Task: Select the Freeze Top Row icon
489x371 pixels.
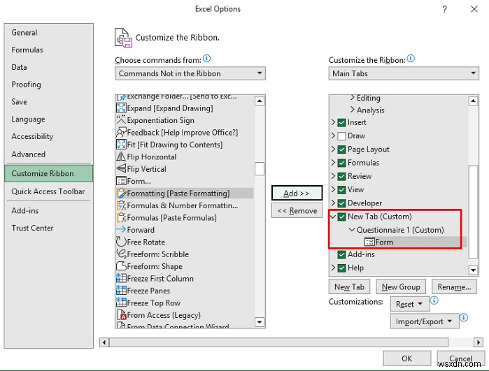Action: click(121, 303)
